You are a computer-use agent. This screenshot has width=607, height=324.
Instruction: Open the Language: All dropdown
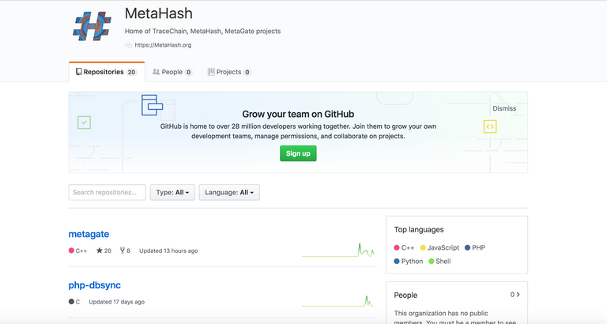tap(229, 192)
